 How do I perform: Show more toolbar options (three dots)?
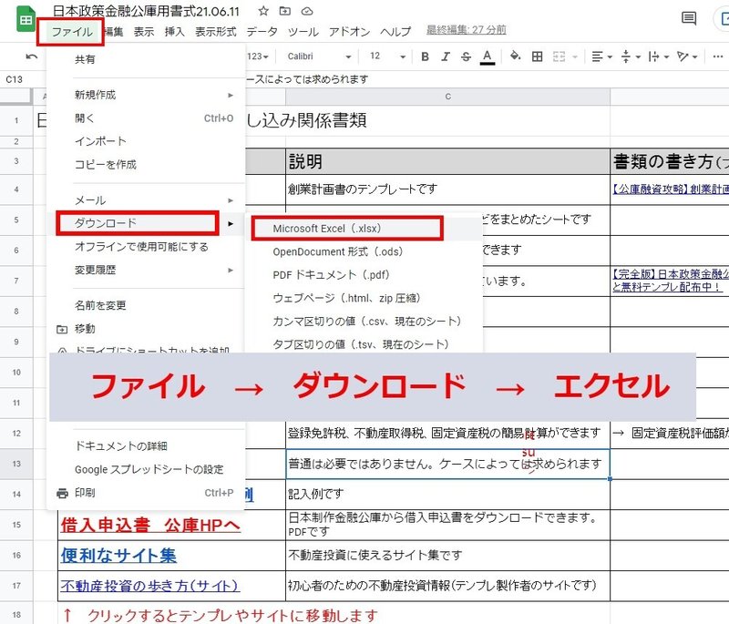(x=717, y=56)
